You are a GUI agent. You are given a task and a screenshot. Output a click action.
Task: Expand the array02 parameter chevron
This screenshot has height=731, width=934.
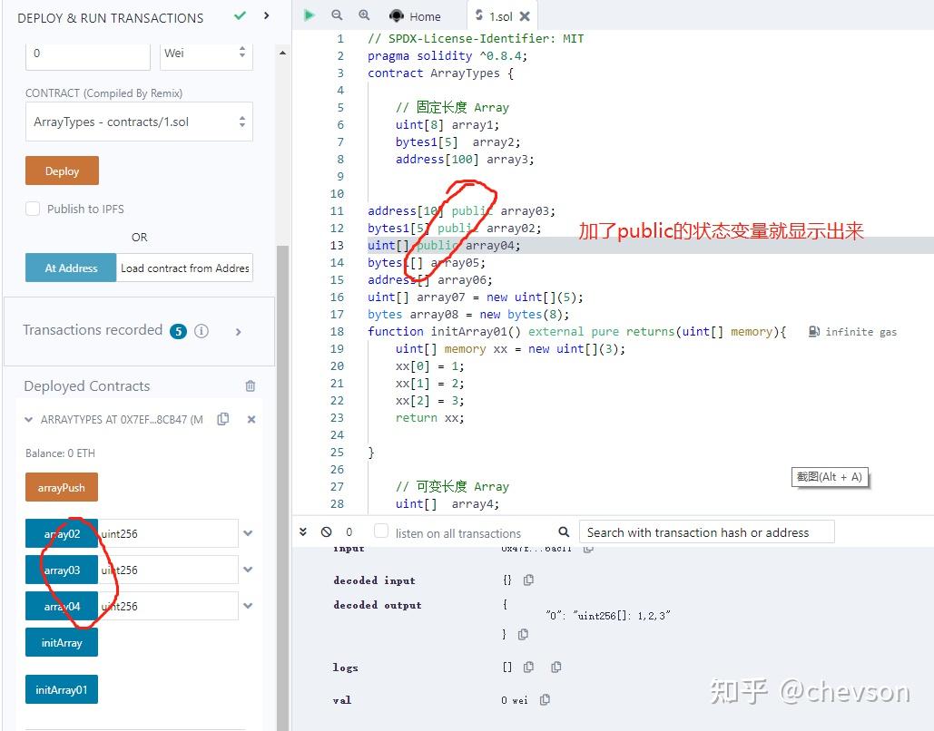[x=249, y=533]
